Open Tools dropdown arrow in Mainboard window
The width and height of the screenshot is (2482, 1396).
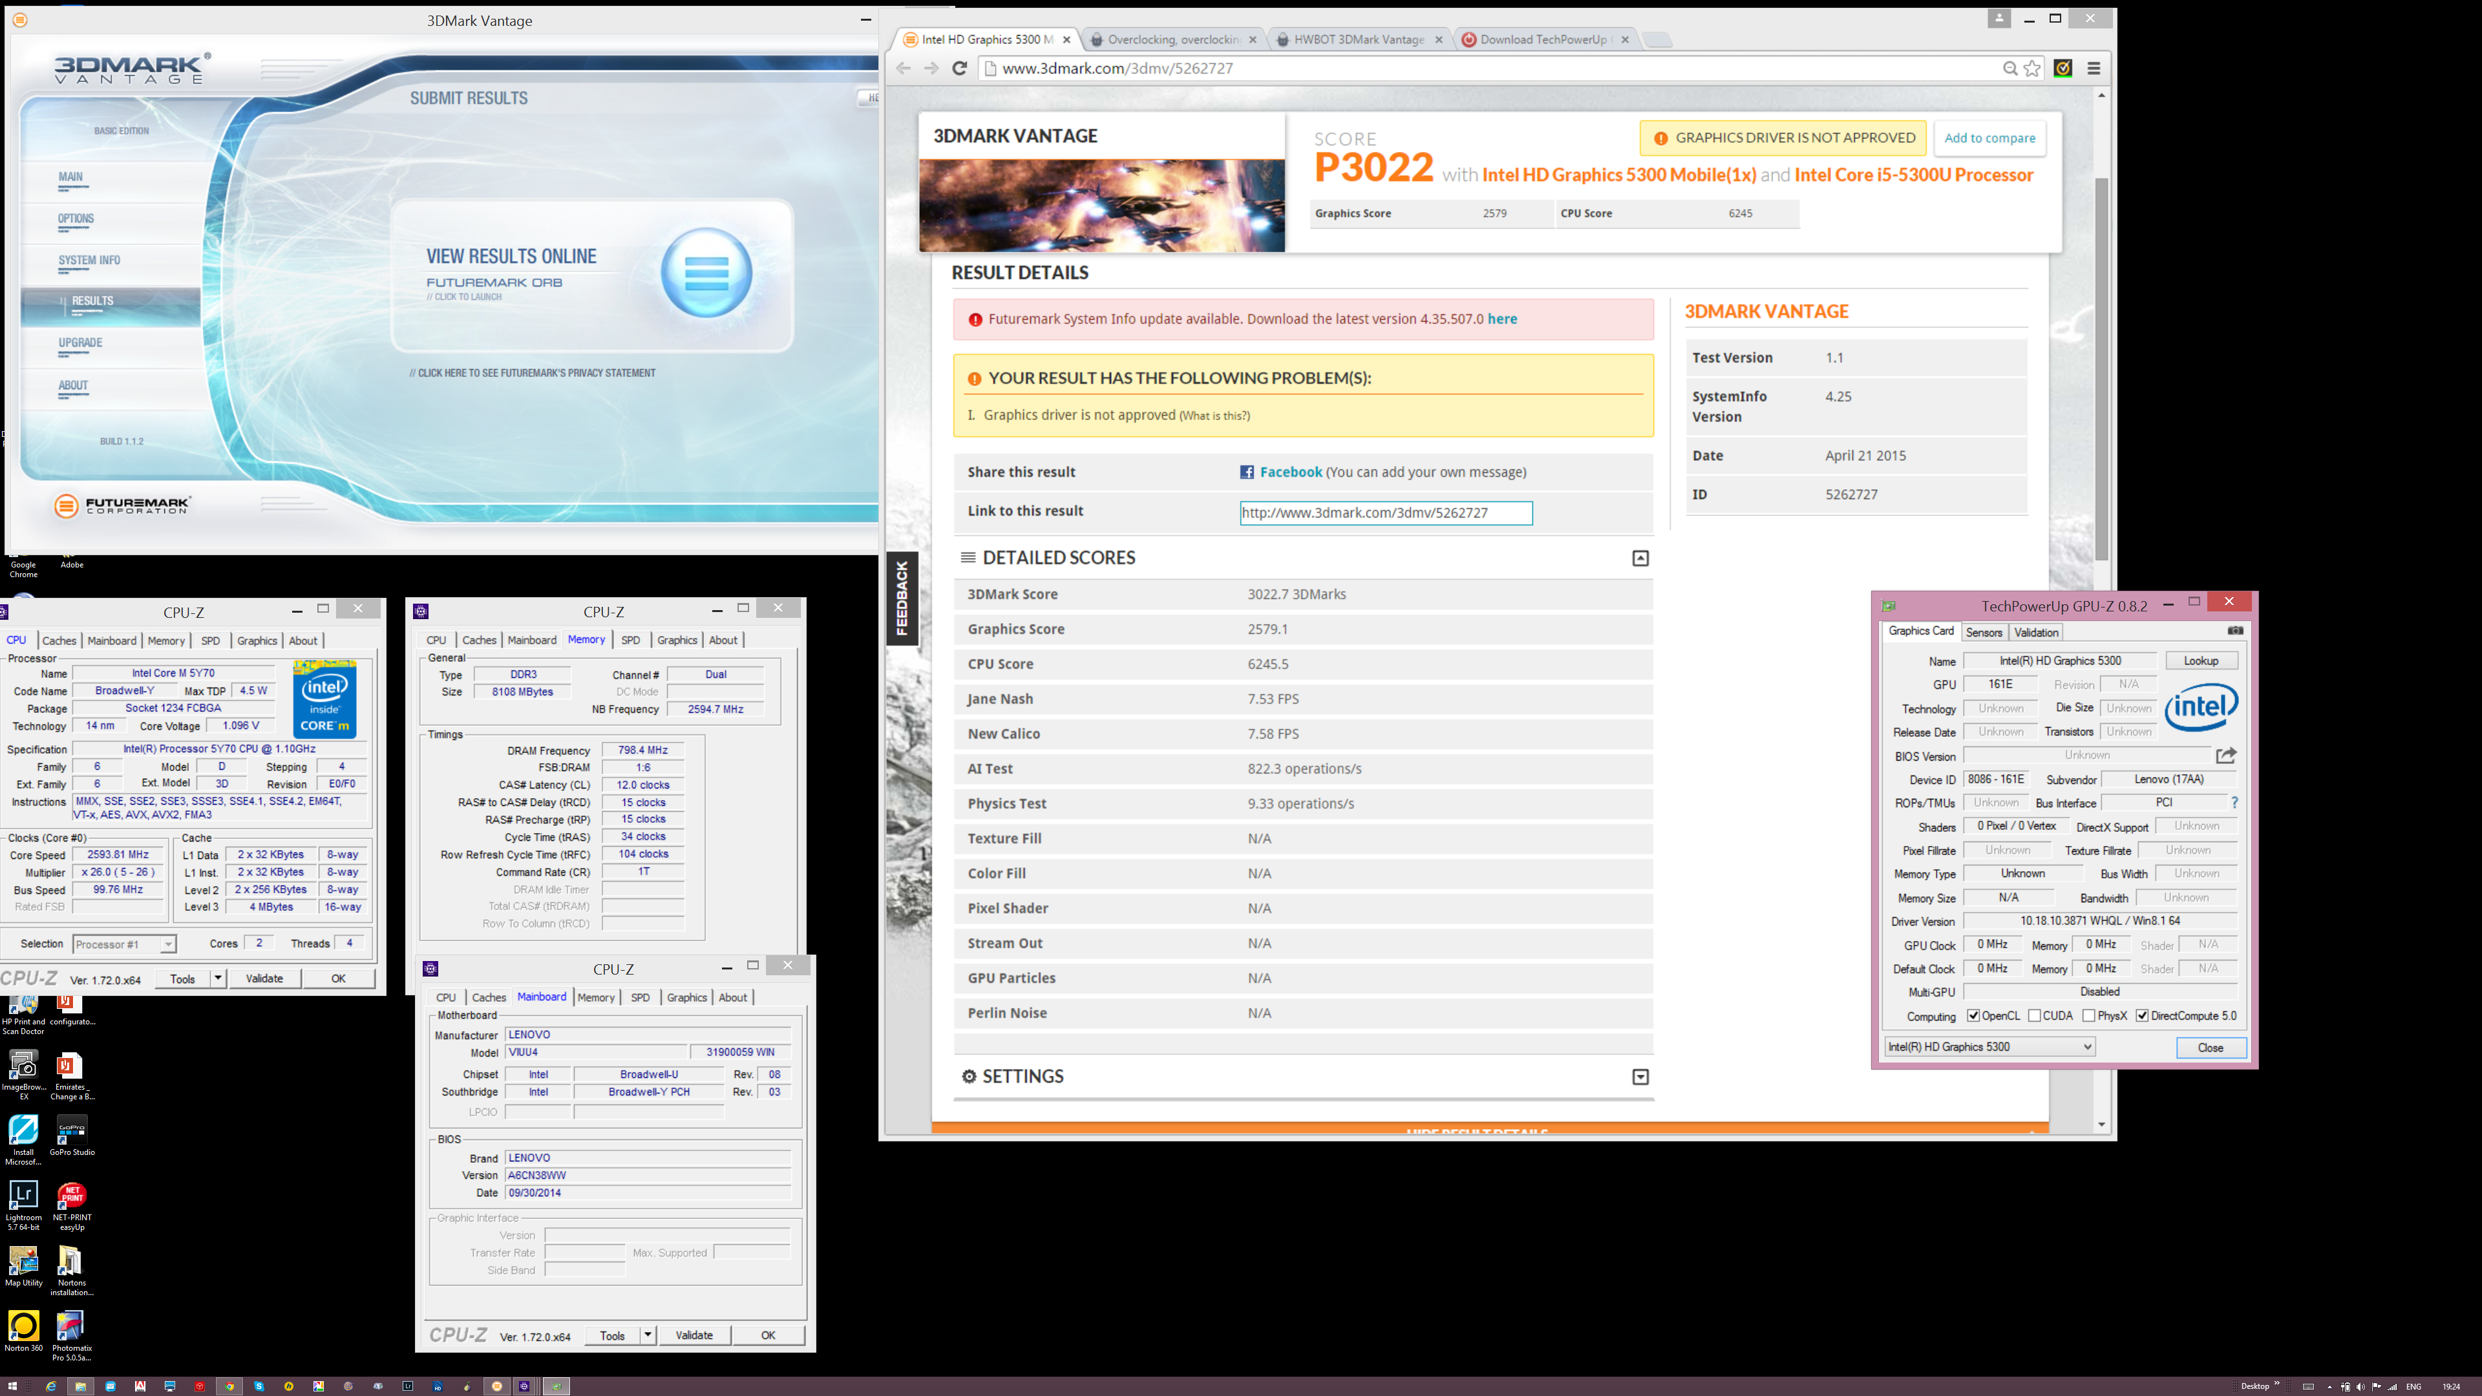648,1335
